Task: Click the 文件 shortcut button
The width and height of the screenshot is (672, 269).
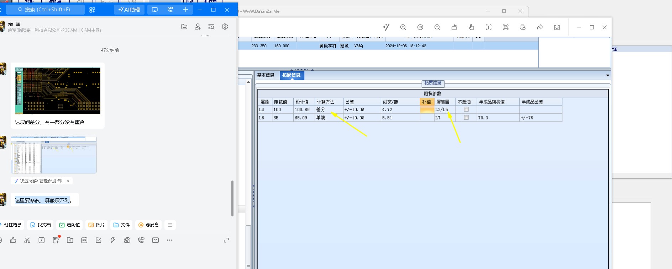Action: [x=121, y=225]
